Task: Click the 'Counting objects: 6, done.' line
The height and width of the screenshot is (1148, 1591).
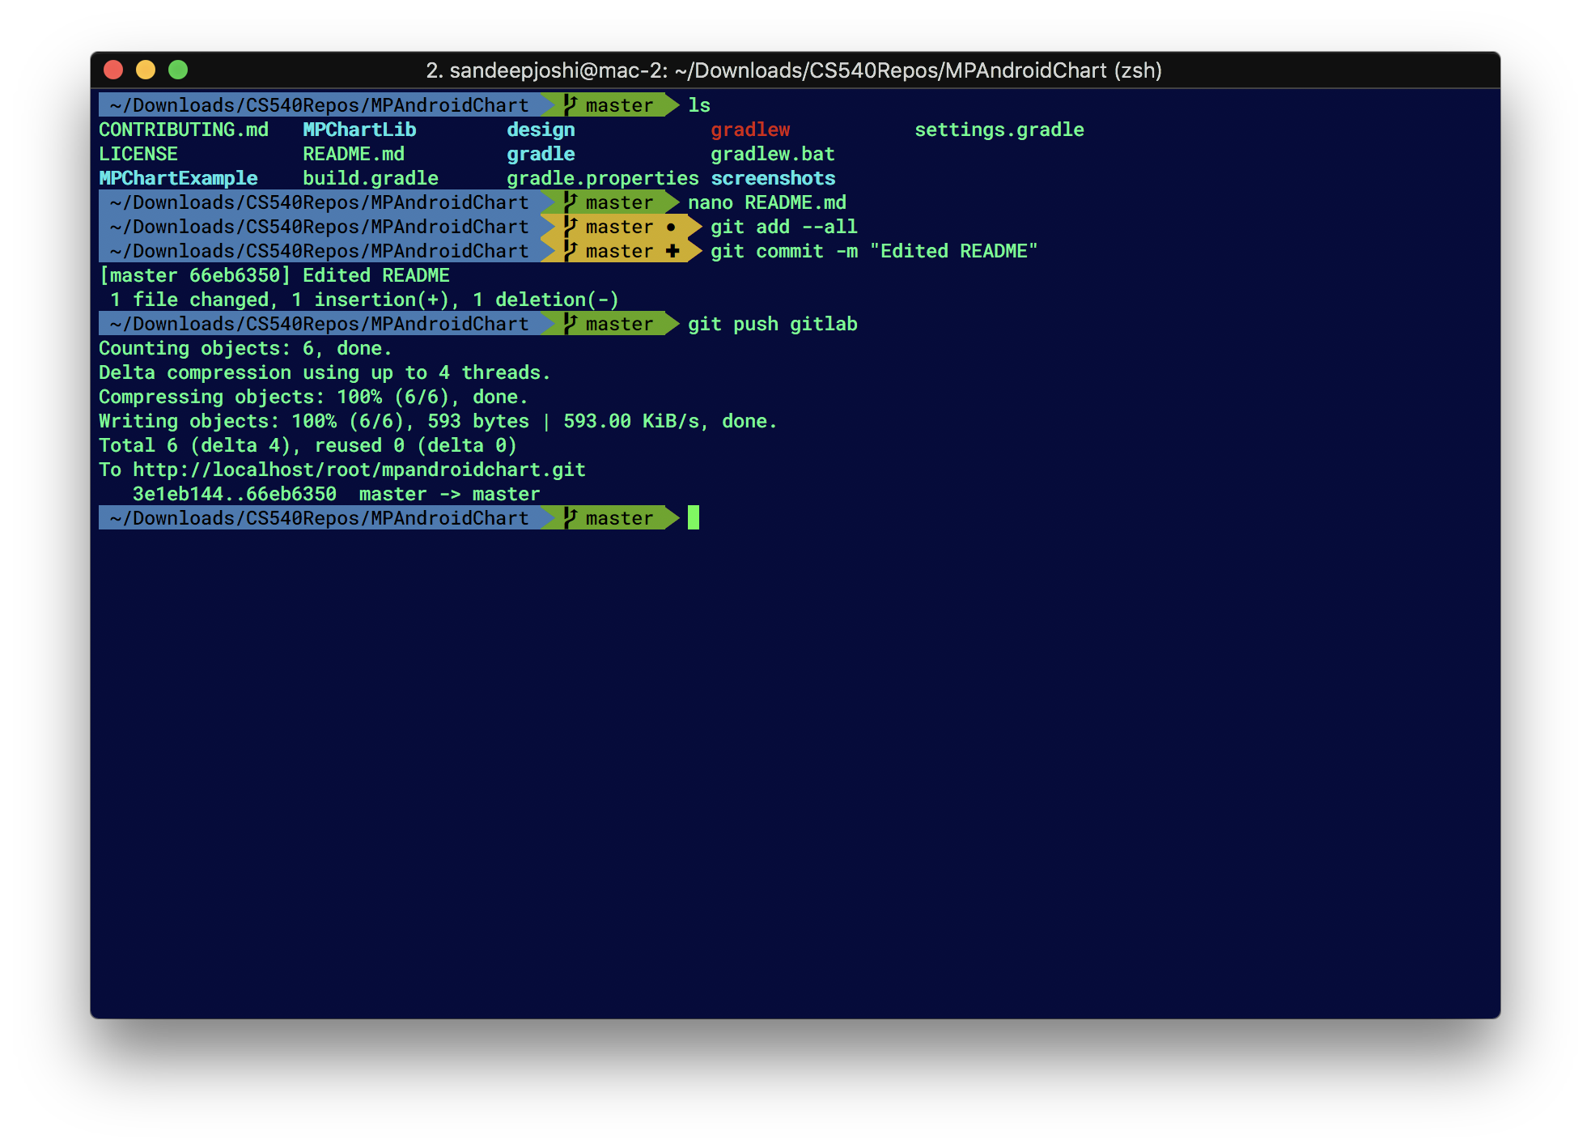Action: [x=245, y=348]
